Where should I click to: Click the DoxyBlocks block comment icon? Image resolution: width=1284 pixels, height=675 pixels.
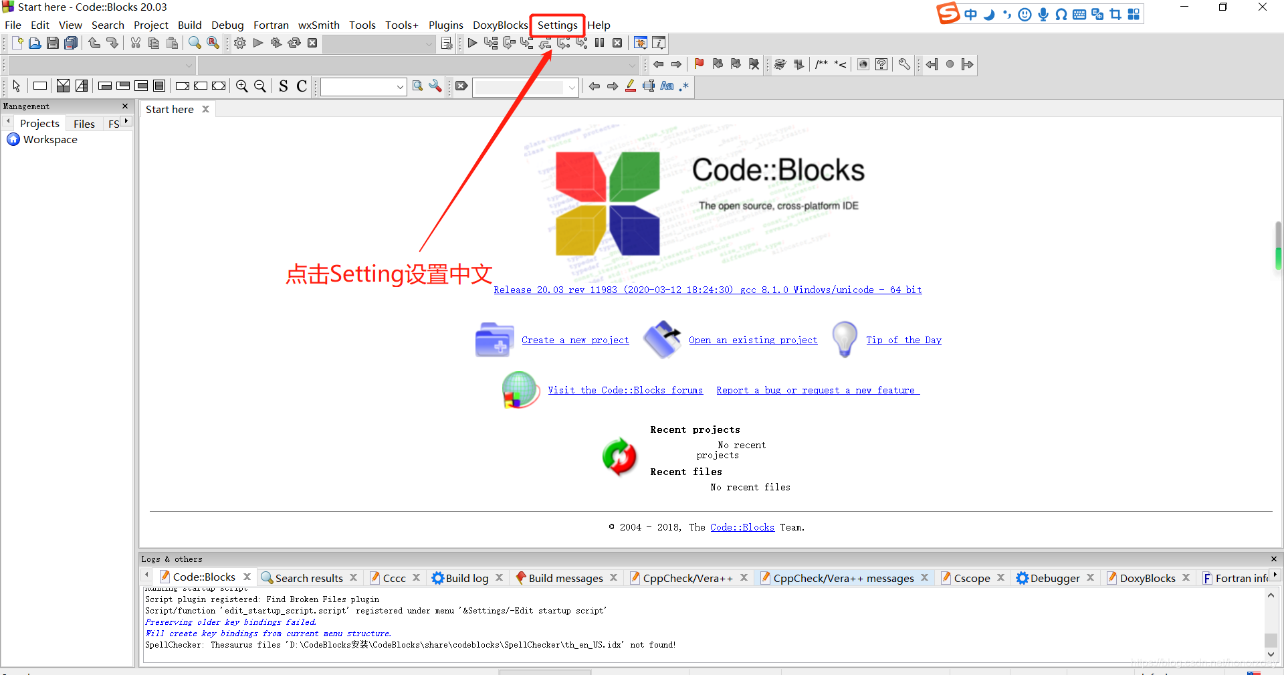(822, 64)
